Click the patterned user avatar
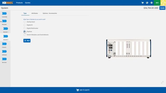The height and width of the screenshot is (93, 166). 163,3
